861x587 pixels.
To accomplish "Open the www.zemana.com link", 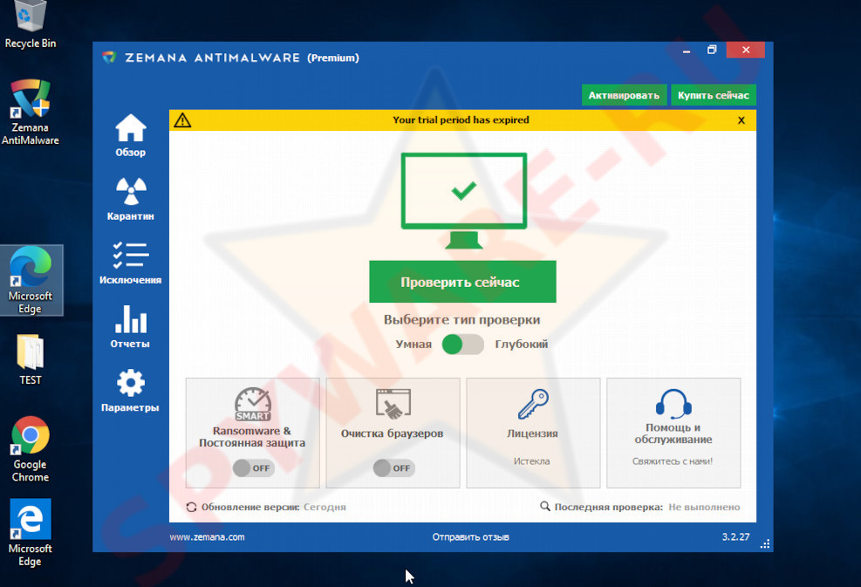I will point(207,537).
